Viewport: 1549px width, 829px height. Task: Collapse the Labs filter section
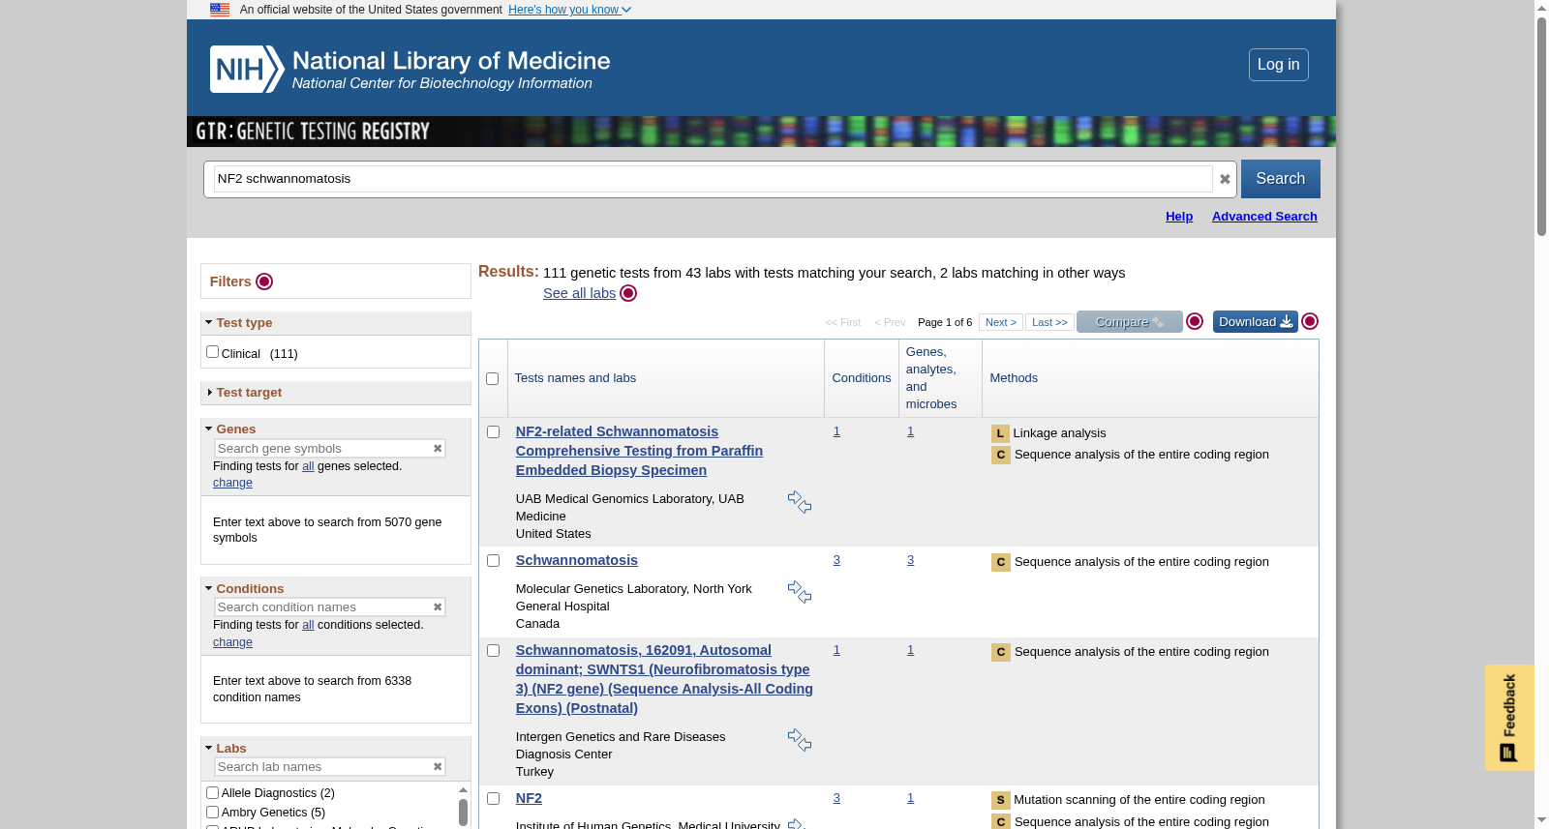click(226, 748)
